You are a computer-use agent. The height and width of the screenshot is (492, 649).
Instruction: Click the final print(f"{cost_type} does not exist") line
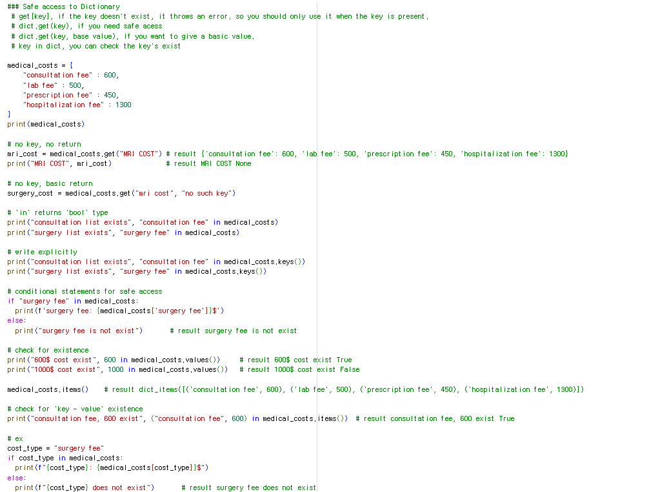click(x=85, y=487)
